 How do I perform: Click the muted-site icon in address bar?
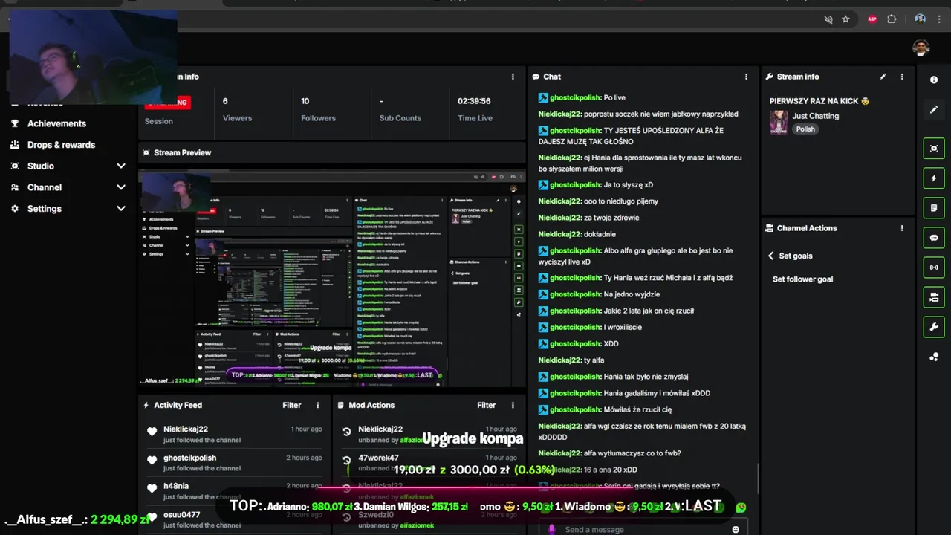[828, 19]
